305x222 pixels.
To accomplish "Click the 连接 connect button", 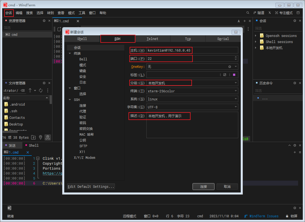I will point(203,187).
